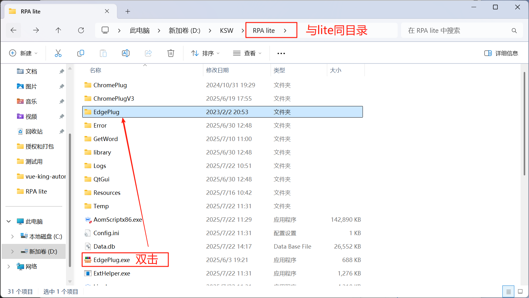
Task: Click the Copy icon in toolbar
Action: point(81,53)
